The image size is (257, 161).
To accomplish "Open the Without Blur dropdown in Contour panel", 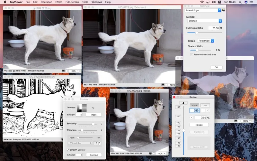I will click(x=80, y=143).
